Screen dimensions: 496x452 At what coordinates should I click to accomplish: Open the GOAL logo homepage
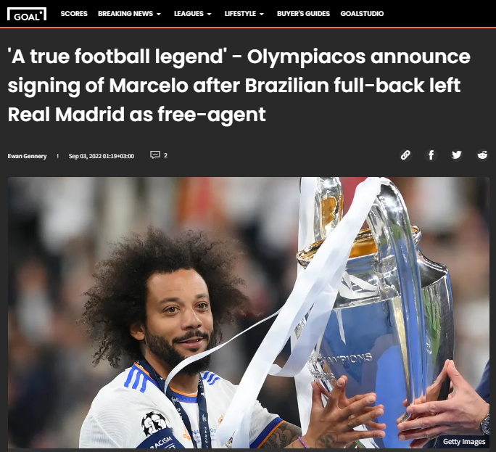pyautogui.click(x=27, y=14)
